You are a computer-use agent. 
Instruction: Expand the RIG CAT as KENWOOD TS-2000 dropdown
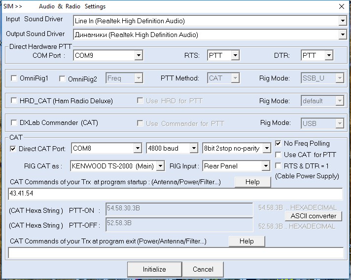click(x=161, y=166)
